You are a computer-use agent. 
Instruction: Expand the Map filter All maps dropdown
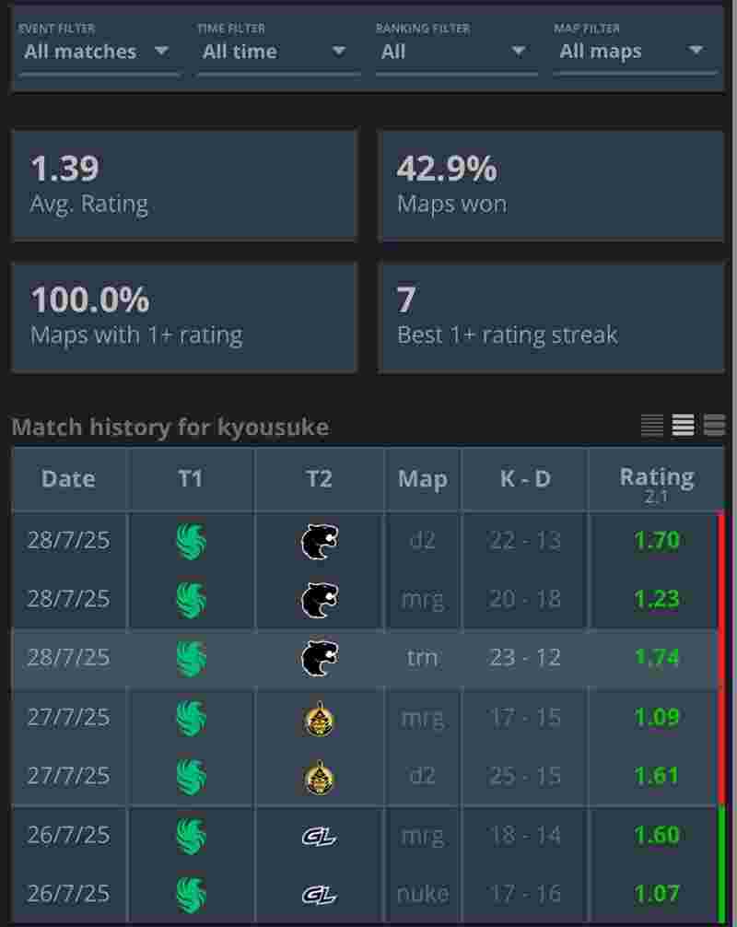pos(635,52)
